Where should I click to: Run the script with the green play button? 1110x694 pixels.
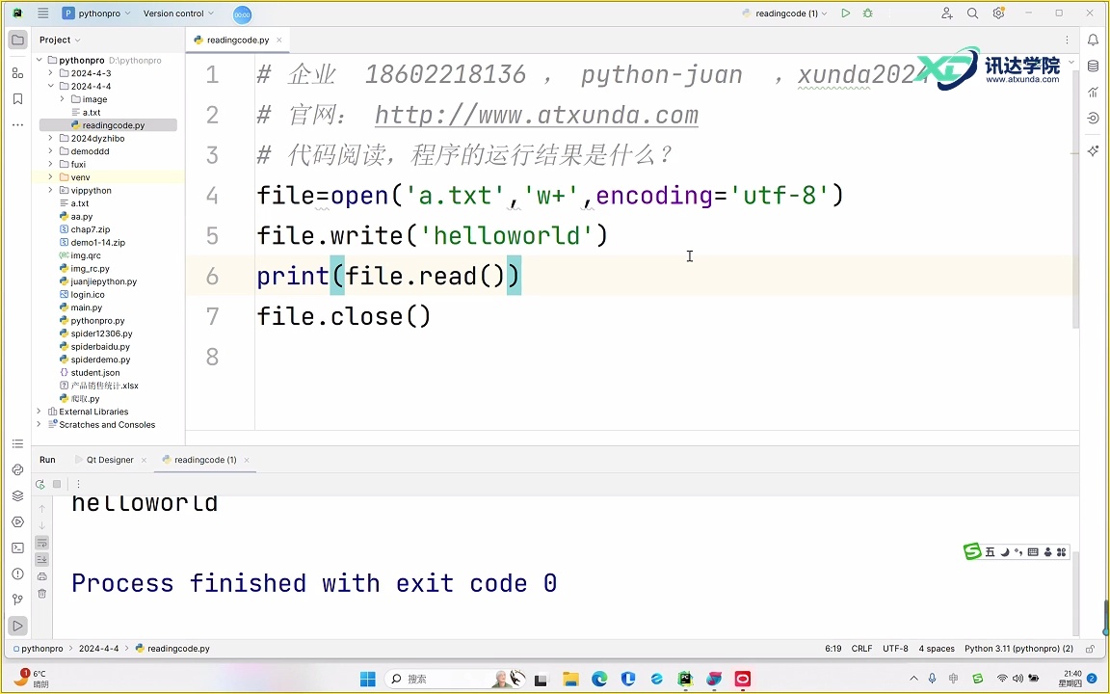coord(845,13)
